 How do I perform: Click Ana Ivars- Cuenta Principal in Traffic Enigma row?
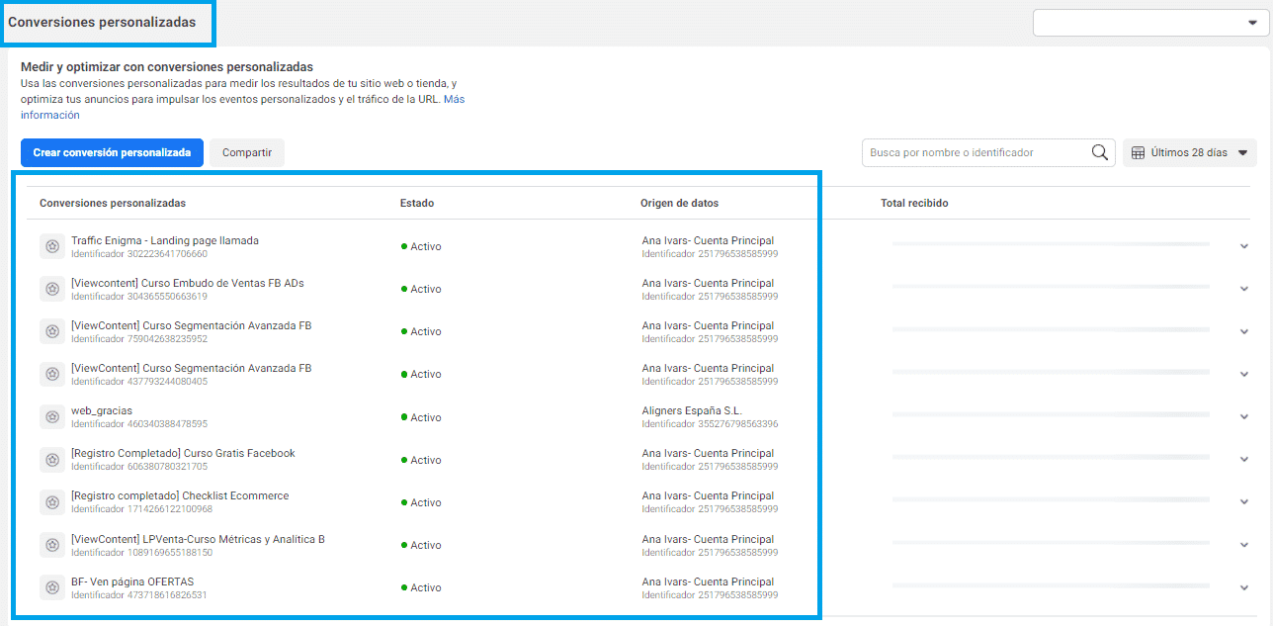(x=708, y=240)
